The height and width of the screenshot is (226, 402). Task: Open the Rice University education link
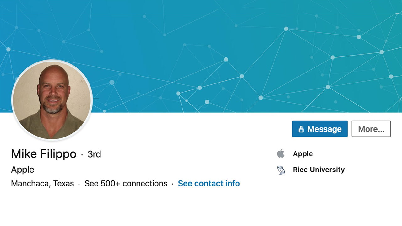tap(319, 169)
